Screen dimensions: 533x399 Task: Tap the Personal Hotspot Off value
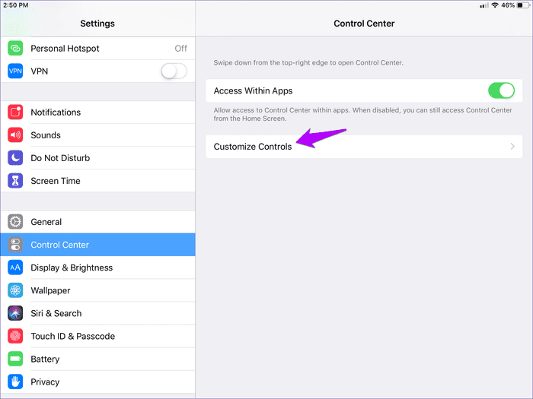point(180,49)
